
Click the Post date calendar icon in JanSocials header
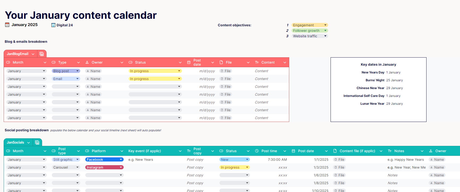coord(293,151)
